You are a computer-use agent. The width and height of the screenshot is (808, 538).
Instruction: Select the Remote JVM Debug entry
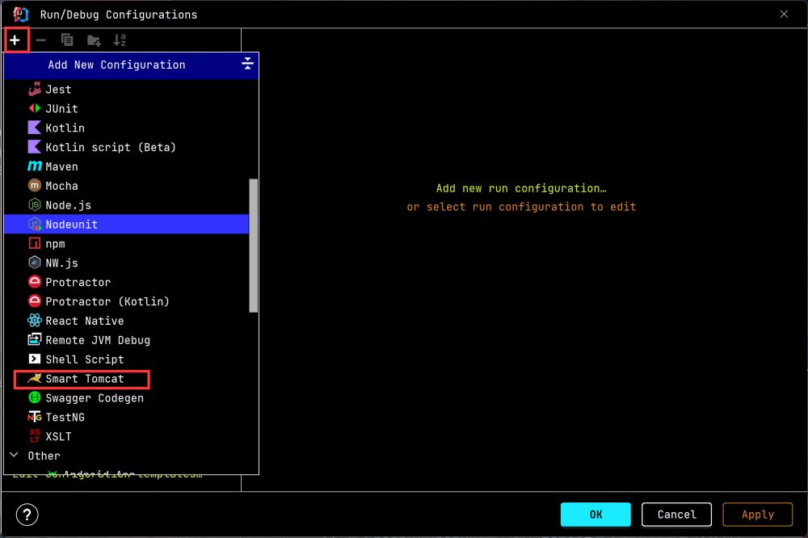(97, 340)
